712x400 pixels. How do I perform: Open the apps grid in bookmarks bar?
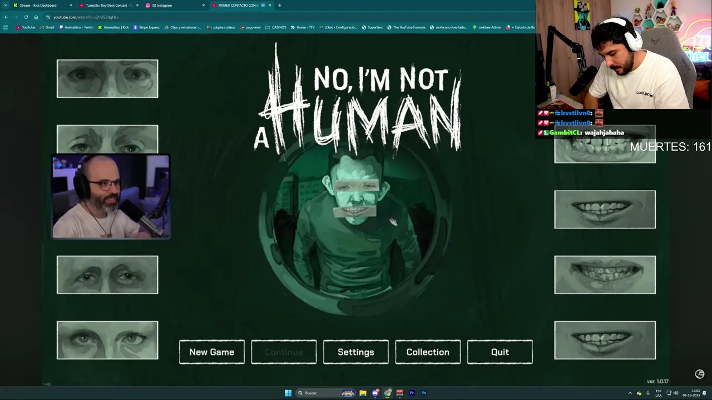tap(6, 27)
